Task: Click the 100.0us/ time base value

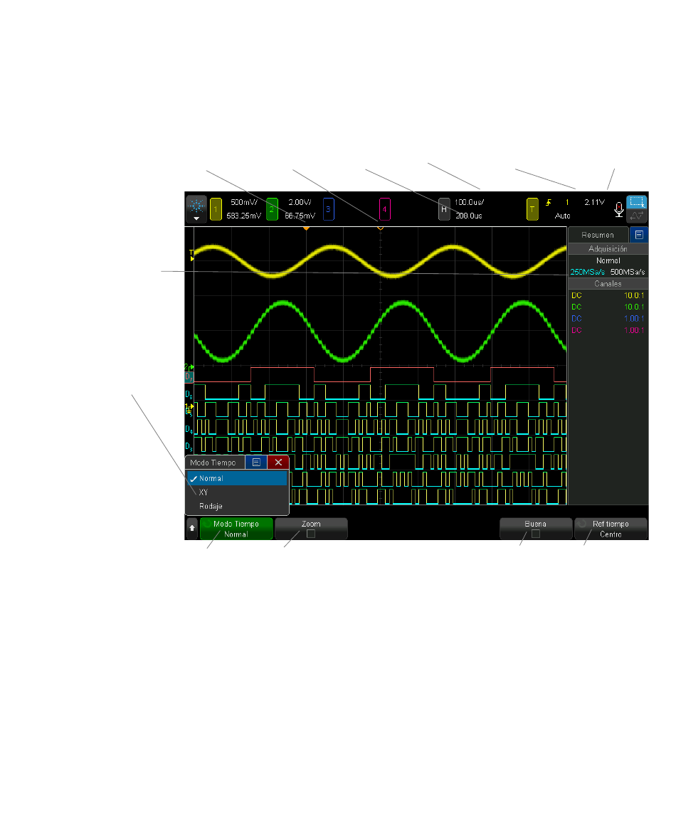Action: pos(470,203)
